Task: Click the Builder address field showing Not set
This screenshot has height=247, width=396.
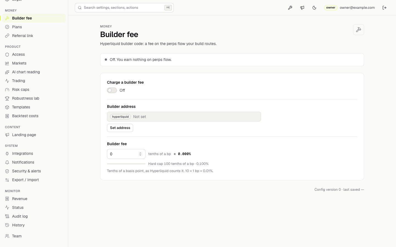Action: pos(184,117)
